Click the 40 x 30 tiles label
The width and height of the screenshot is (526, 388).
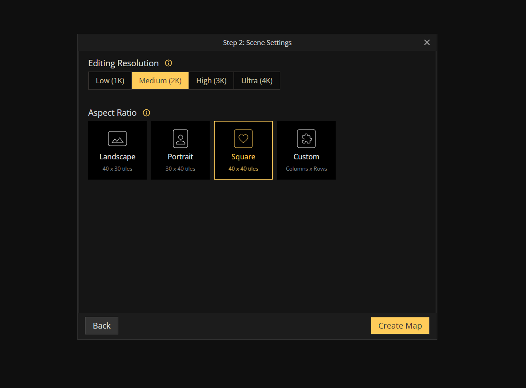117,169
